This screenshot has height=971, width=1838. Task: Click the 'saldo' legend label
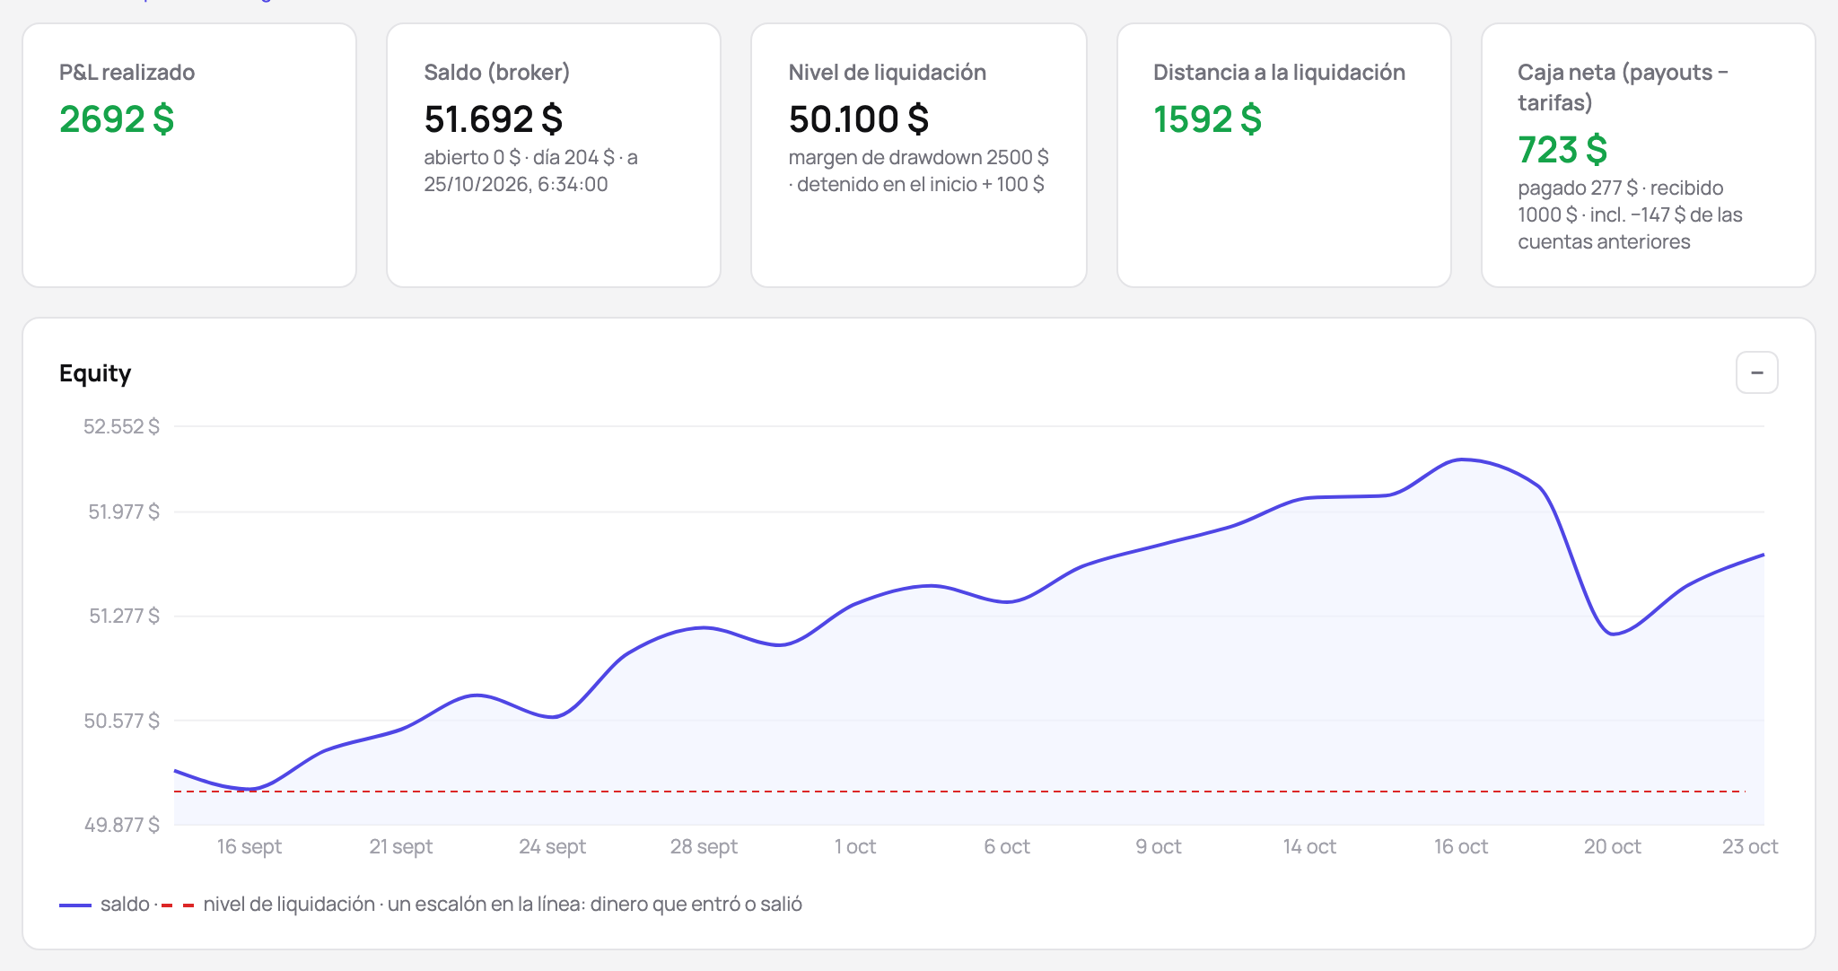[125, 905]
